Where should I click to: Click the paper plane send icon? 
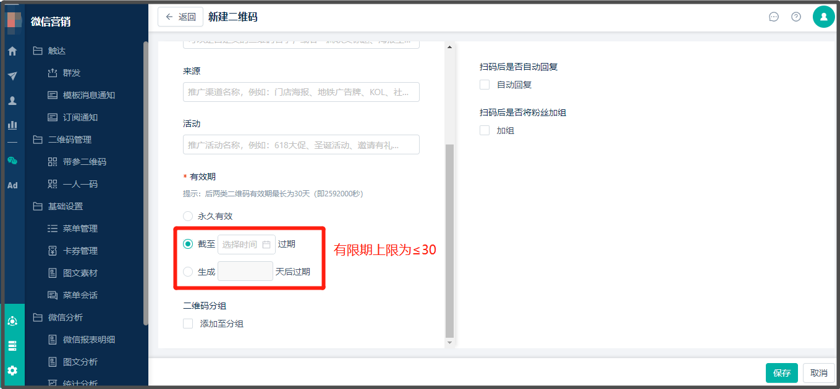tap(12, 76)
